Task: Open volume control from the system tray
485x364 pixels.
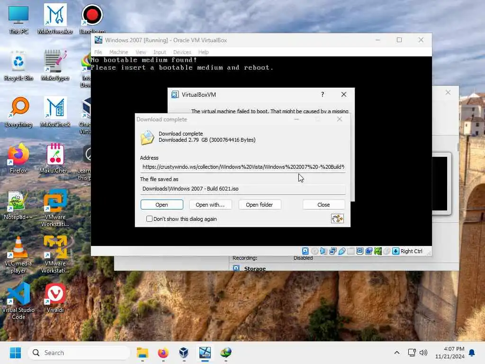Action: 423,352
